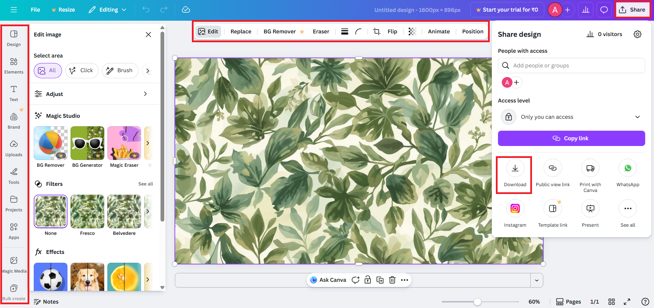Image resolution: width=654 pixels, height=308 pixels.
Task: Open the File menu
Action: [35, 10]
